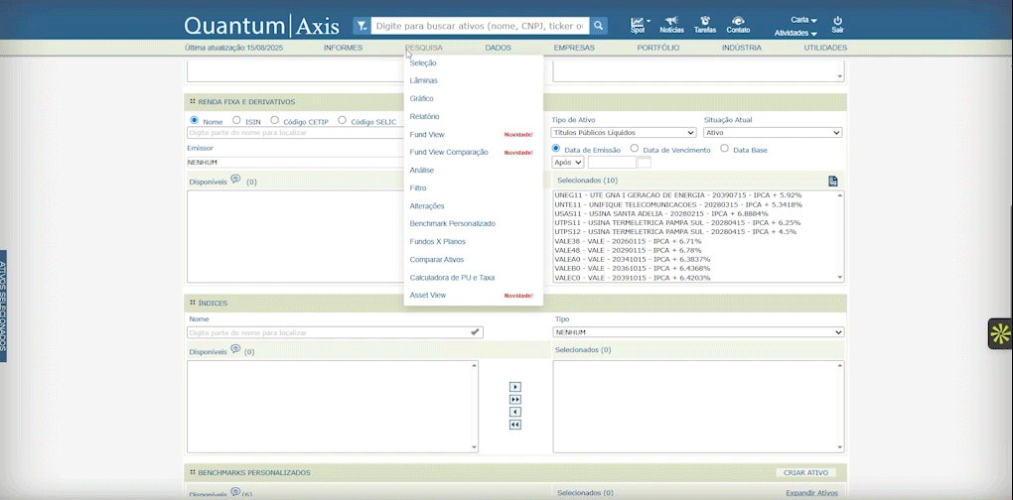Click grip icon of Índices header
Image resolution: width=1013 pixels, height=500 pixels.
click(x=193, y=303)
